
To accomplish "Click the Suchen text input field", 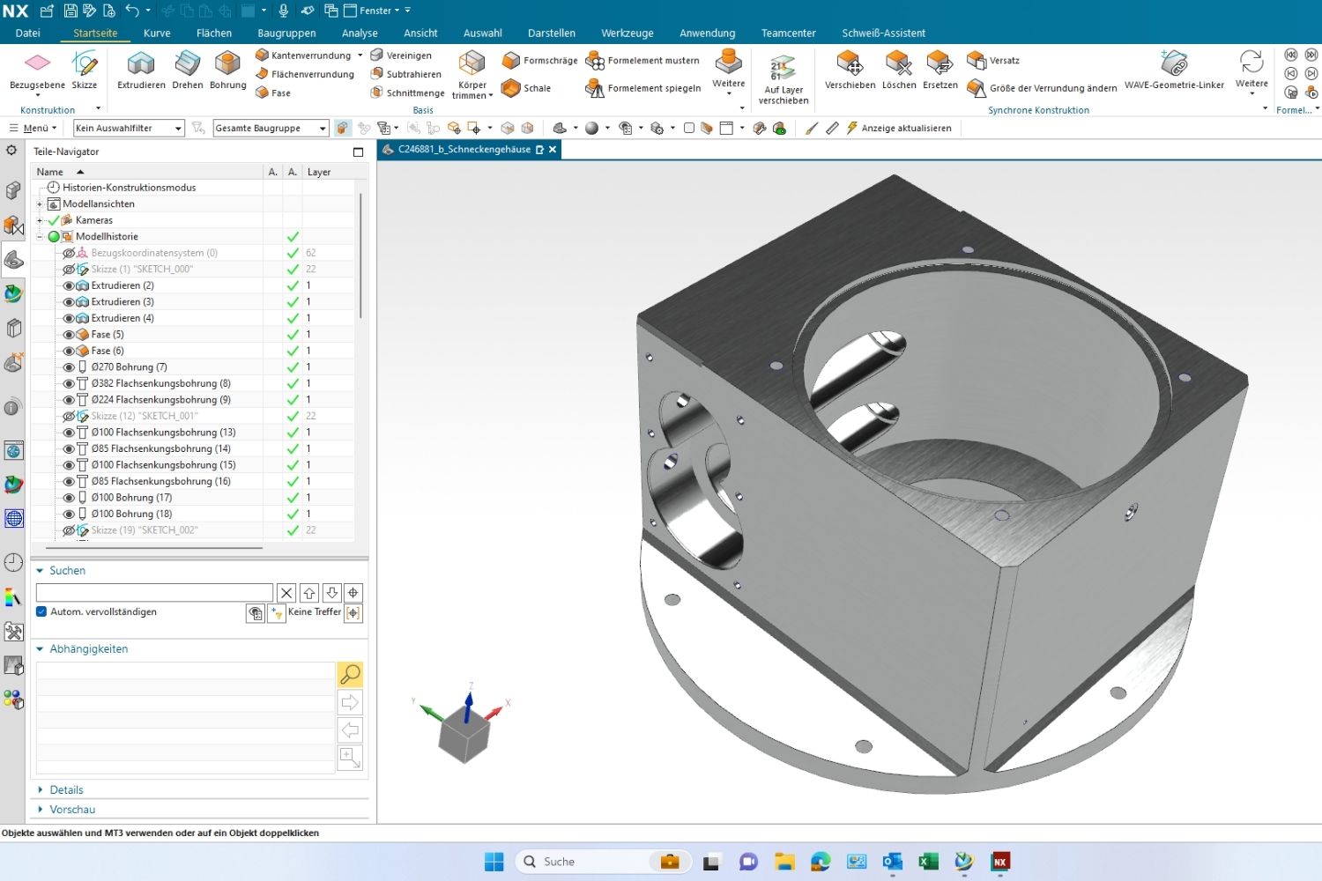I will coord(154,593).
